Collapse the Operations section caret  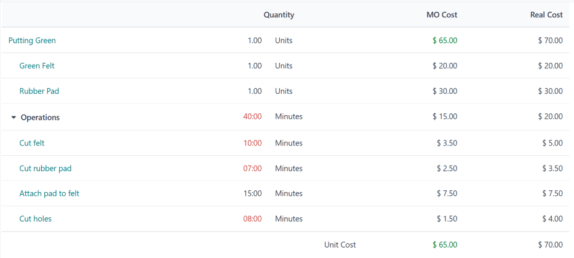[x=14, y=117]
